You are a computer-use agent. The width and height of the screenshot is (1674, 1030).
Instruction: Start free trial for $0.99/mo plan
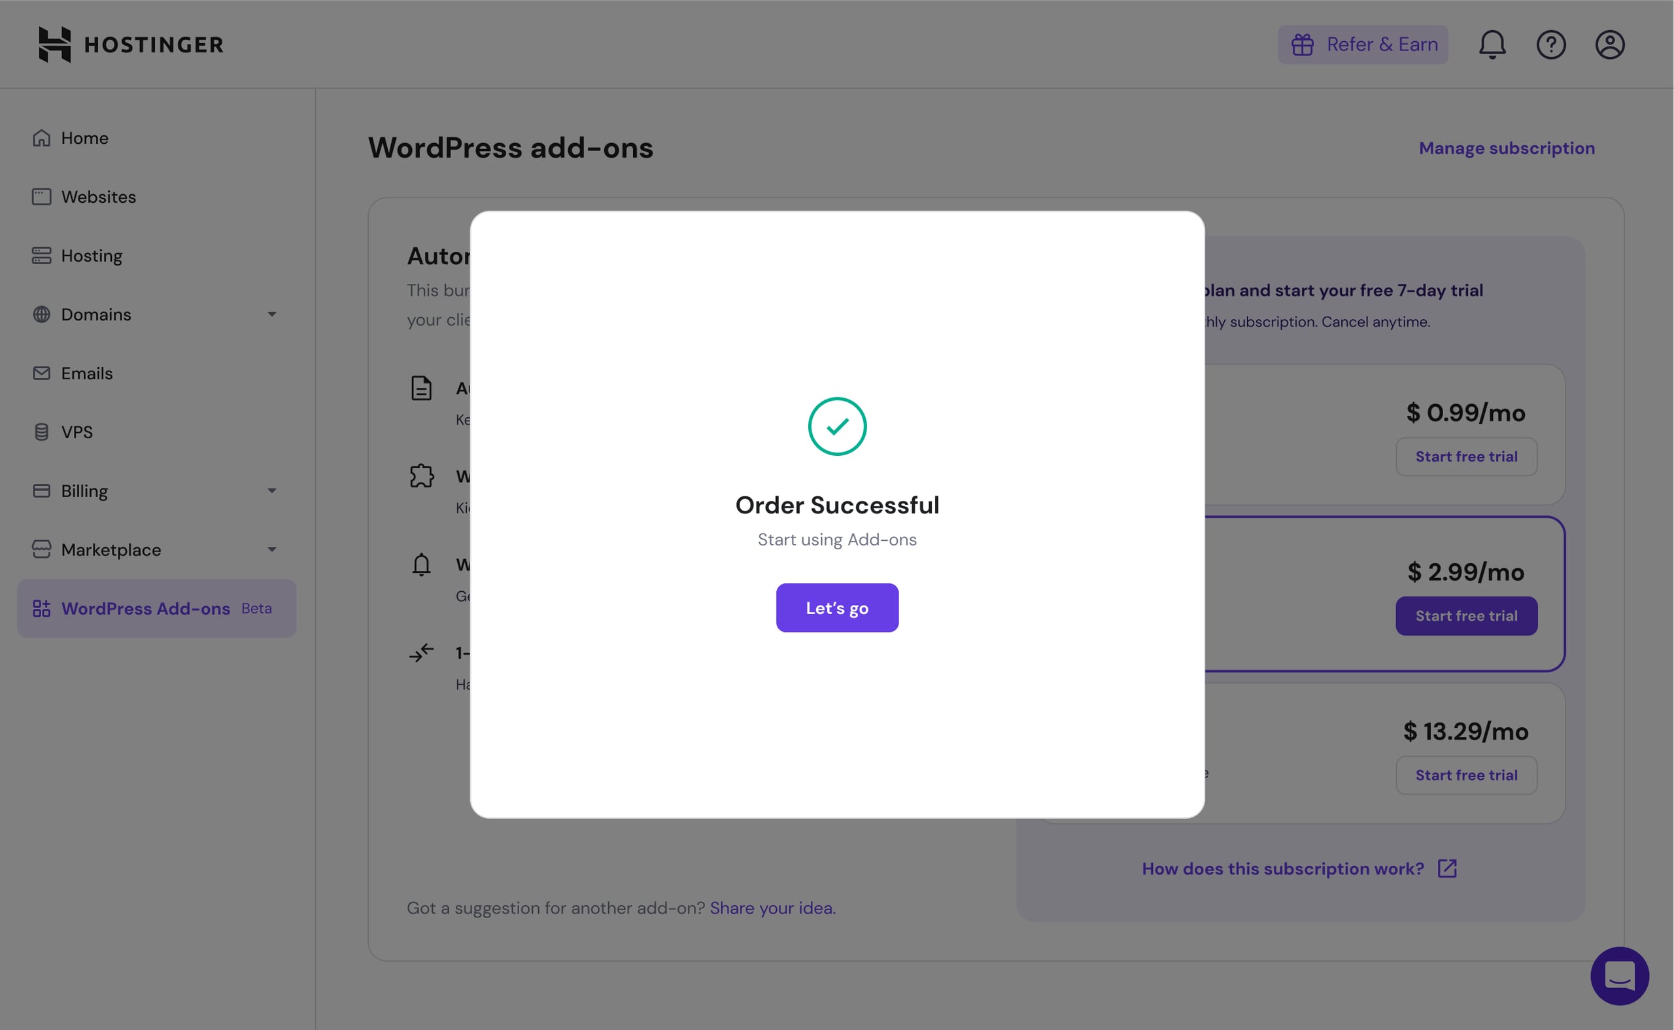click(x=1466, y=456)
